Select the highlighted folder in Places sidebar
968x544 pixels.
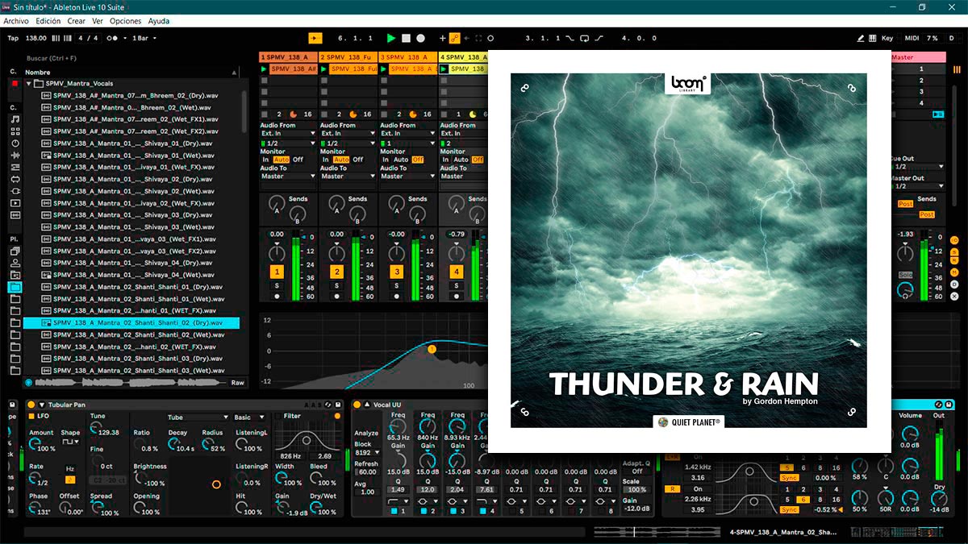pos(15,287)
